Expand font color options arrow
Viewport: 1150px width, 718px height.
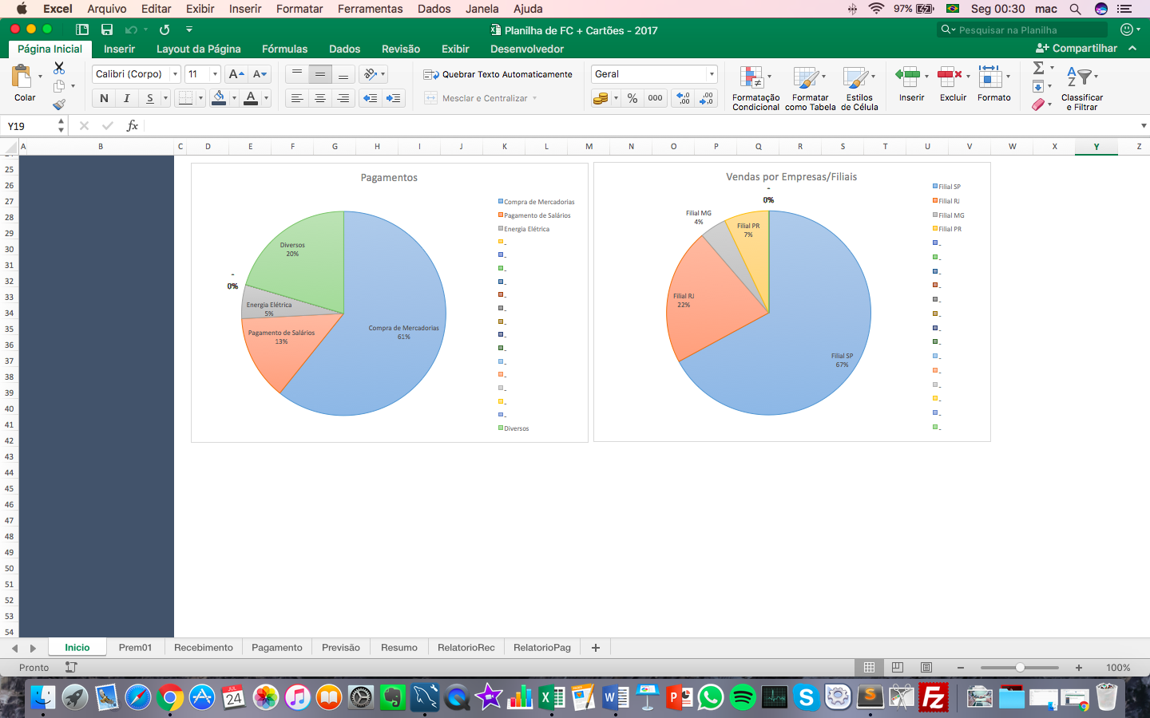point(266,98)
